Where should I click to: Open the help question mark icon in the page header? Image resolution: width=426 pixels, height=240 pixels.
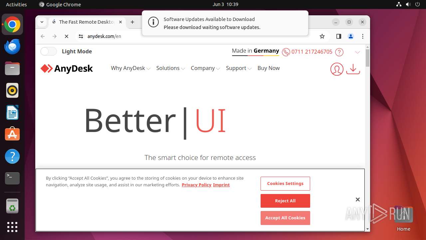(x=339, y=52)
